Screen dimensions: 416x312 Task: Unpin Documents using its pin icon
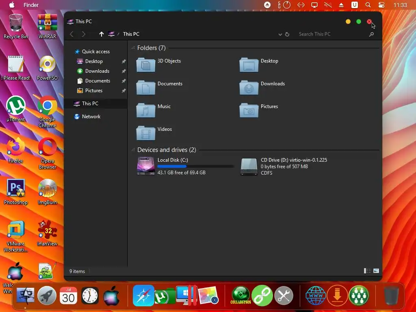[123, 81]
